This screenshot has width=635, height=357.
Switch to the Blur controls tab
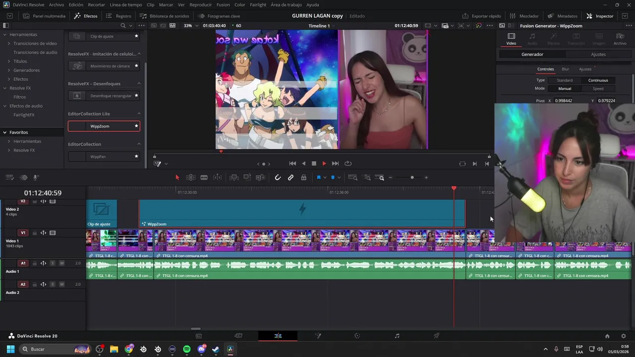pyautogui.click(x=566, y=69)
